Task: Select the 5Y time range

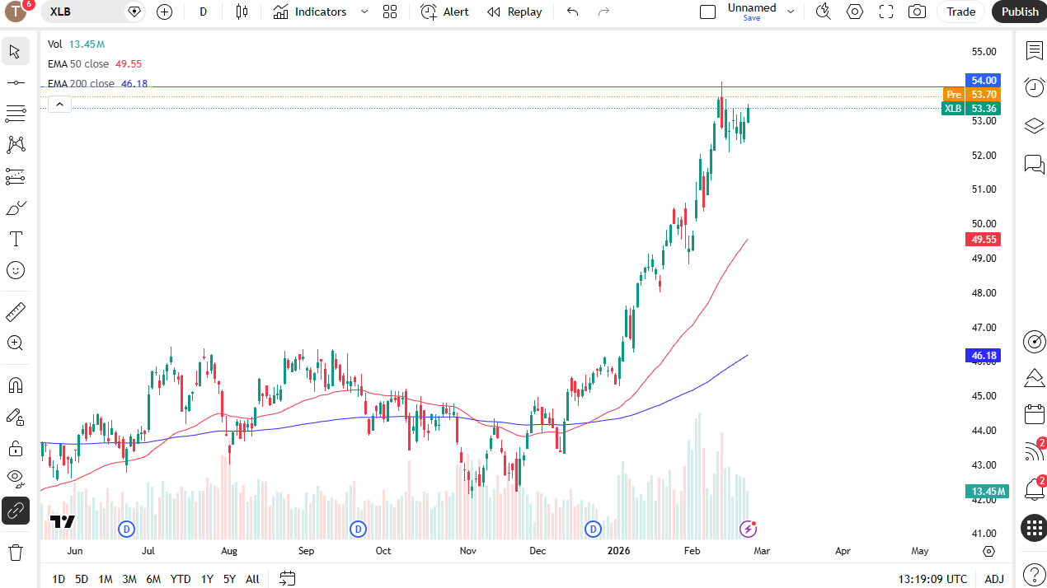Action: tap(229, 579)
